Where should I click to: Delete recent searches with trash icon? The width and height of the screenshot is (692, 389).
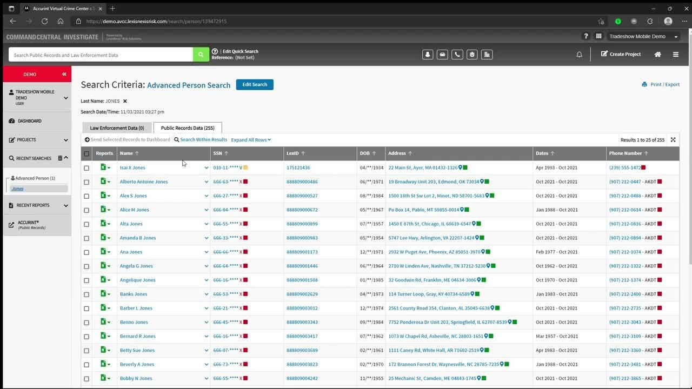[59, 158]
